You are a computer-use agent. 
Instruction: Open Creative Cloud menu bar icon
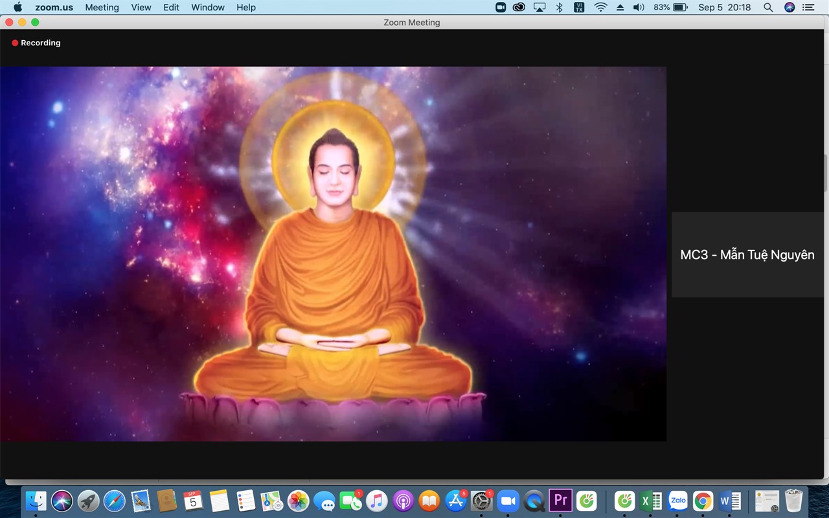pyautogui.click(x=519, y=7)
